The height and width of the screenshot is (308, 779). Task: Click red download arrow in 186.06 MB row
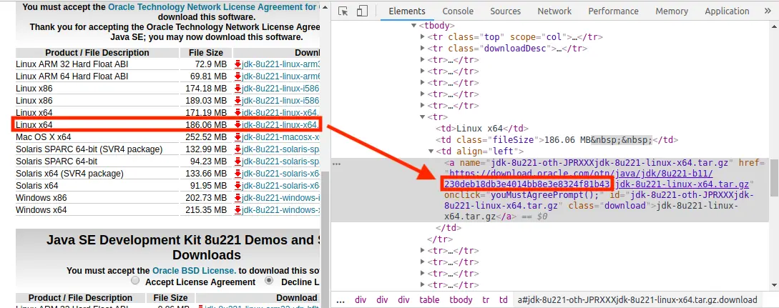238,124
